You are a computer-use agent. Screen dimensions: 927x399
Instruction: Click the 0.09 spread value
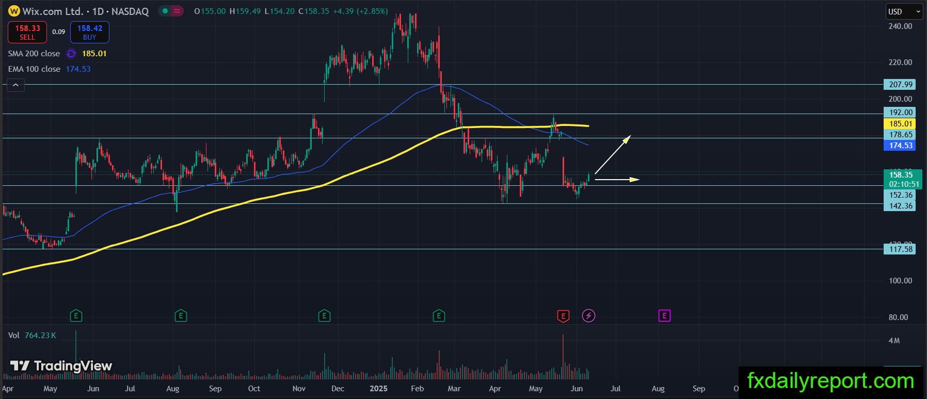pyautogui.click(x=59, y=32)
